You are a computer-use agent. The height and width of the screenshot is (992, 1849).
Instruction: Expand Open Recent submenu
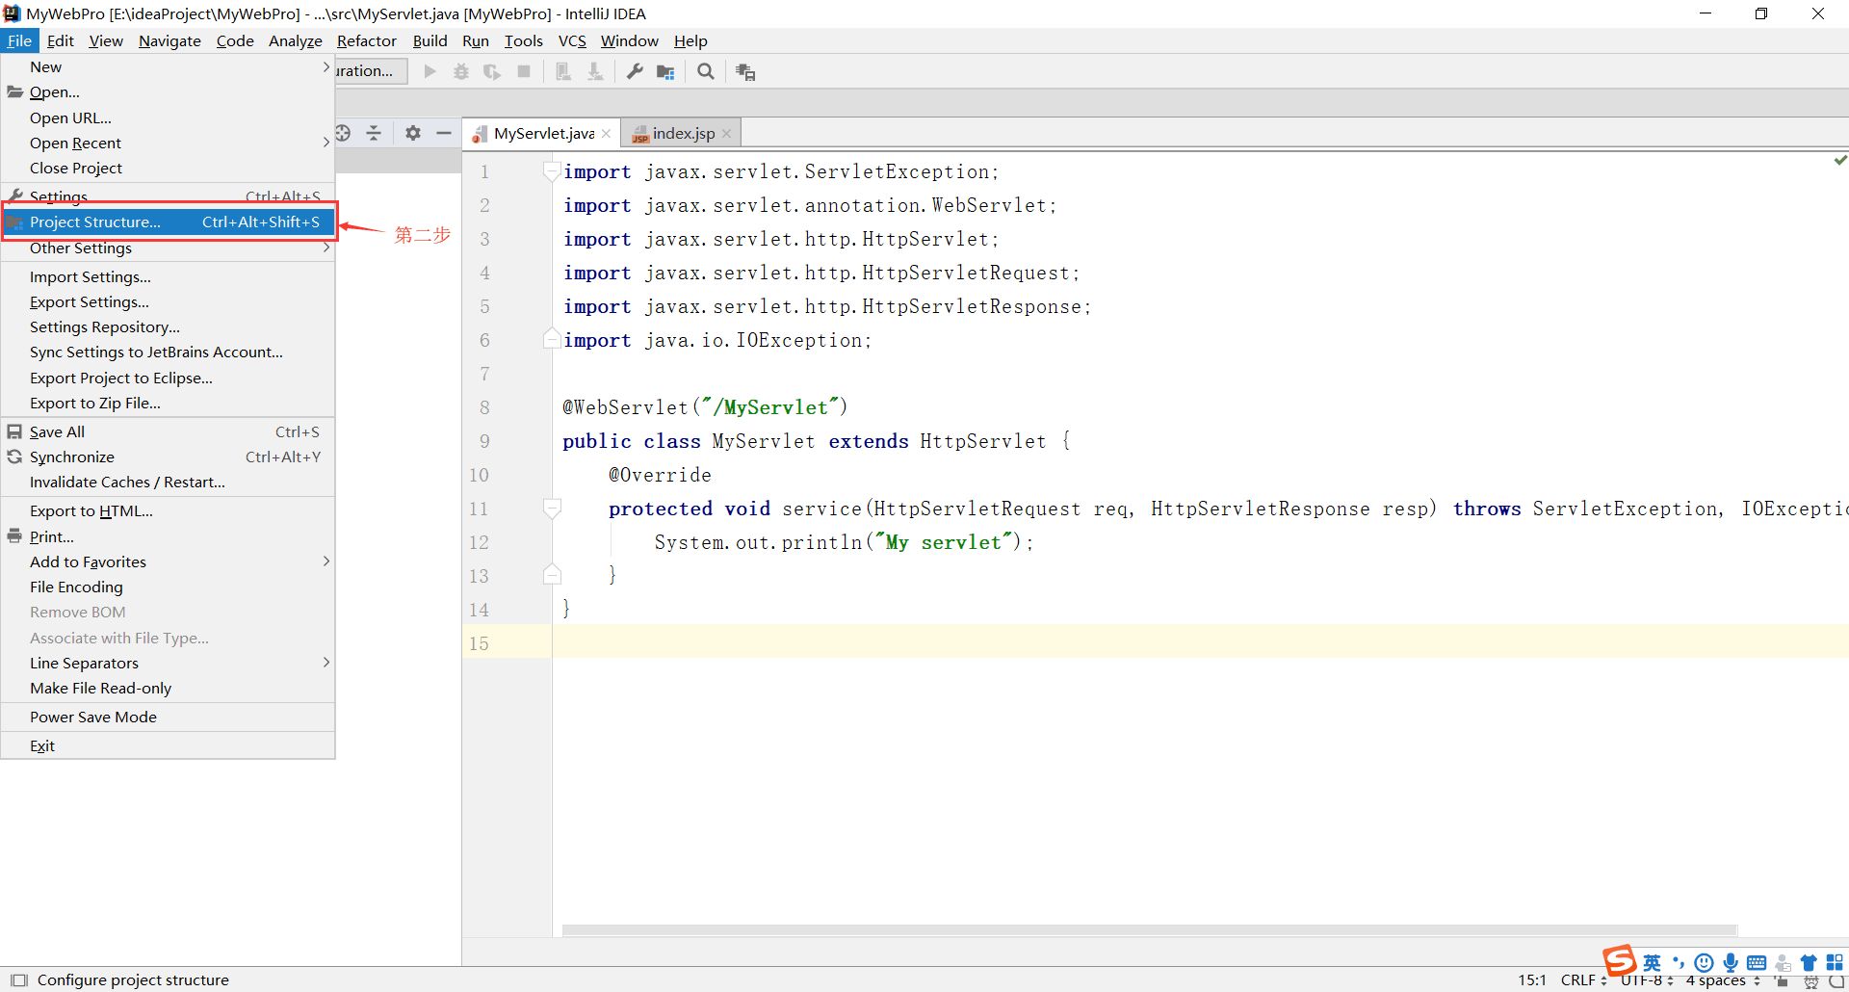point(168,143)
